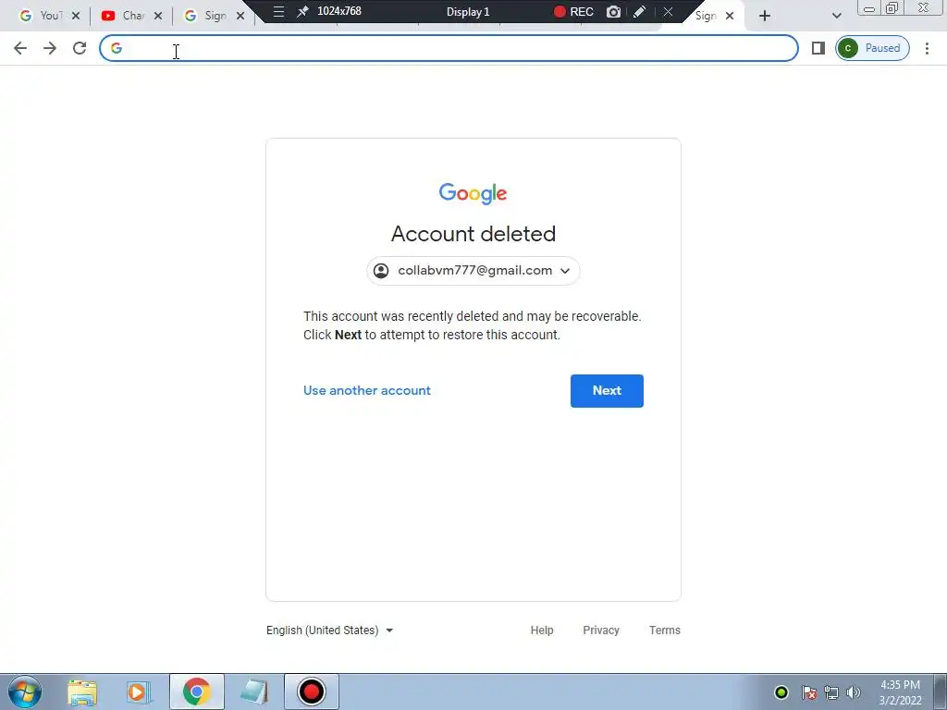Open Action Center flag icon

click(809, 692)
